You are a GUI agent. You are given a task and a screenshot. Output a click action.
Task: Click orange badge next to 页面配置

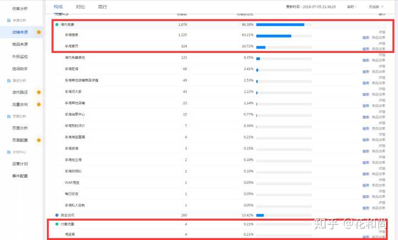[38, 140]
